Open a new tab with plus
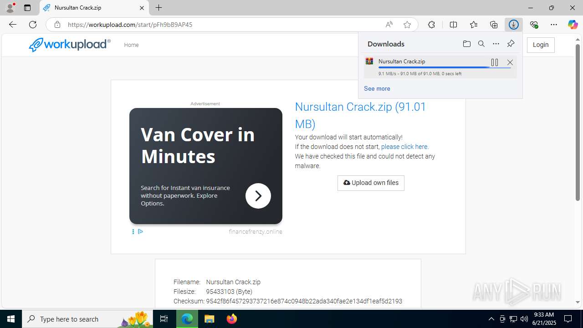The width and height of the screenshot is (583, 328). [159, 8]
